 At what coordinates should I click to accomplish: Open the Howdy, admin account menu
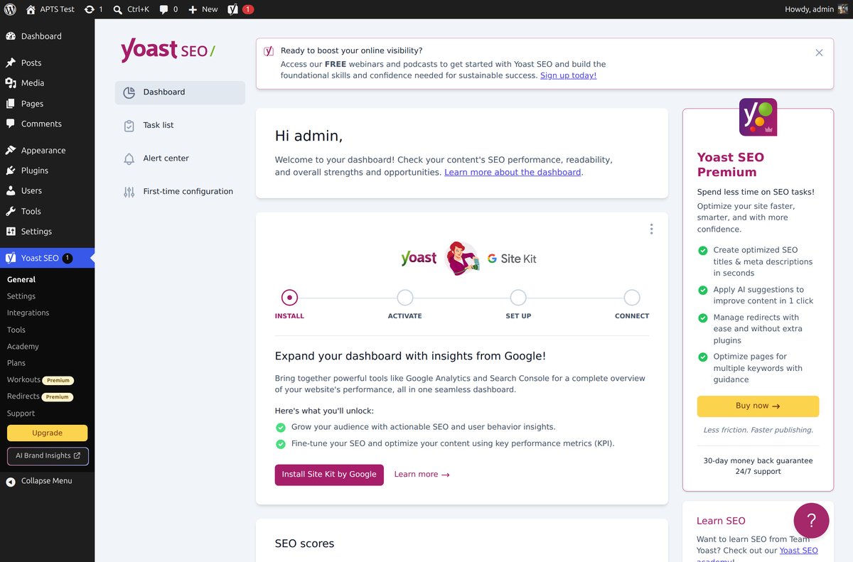tap(816, 9)
